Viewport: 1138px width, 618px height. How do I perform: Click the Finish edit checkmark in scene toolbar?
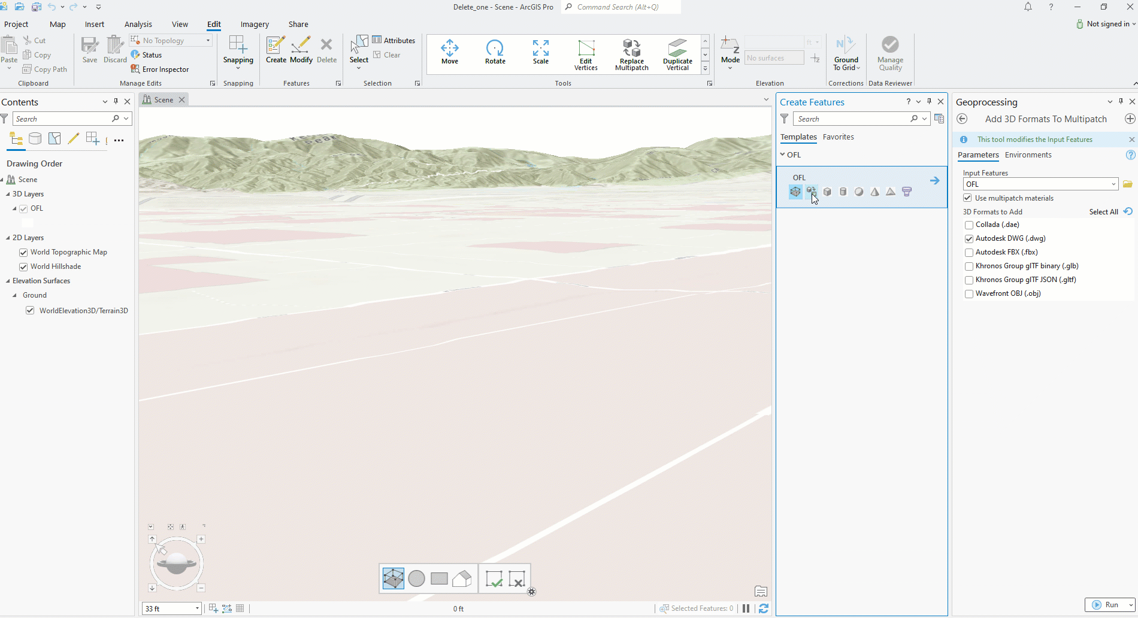(494, 578)
